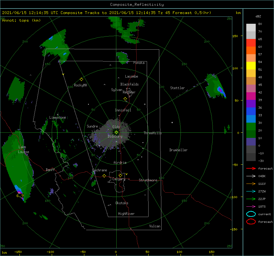This screenshot has height=256, width=274.
Task: Select the magenta 18TS track arrow
Action: [251, 207]
